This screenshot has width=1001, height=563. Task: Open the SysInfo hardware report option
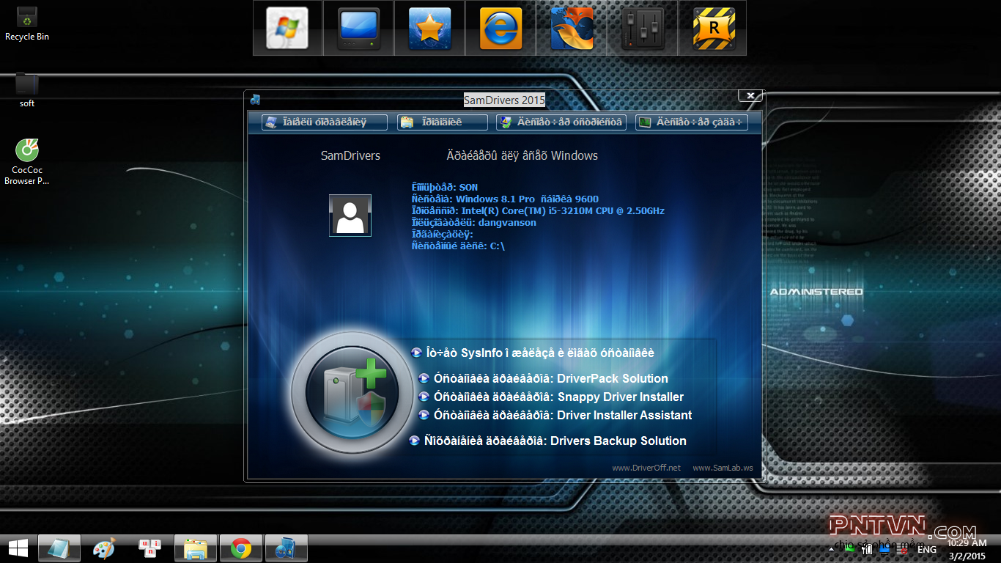(533, 353)
